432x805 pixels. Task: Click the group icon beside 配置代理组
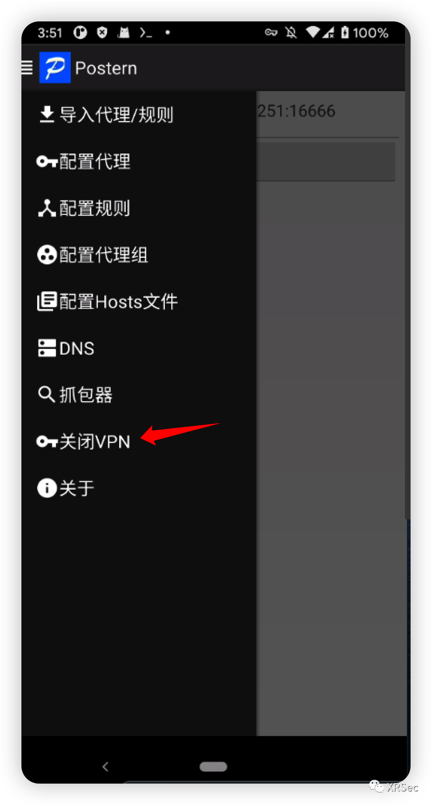click(x=47, y=255)
